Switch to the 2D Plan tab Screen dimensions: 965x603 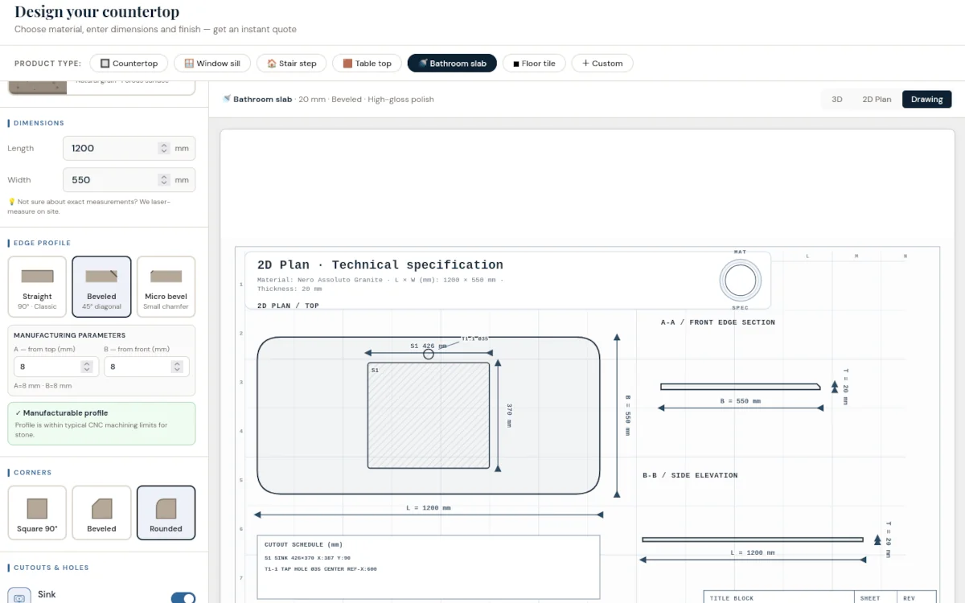pos(877,100)
